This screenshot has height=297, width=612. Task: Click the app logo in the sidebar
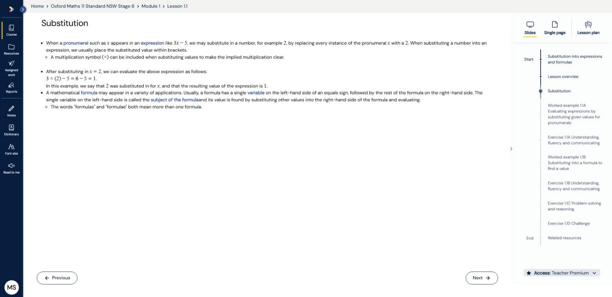pos(11,9)
